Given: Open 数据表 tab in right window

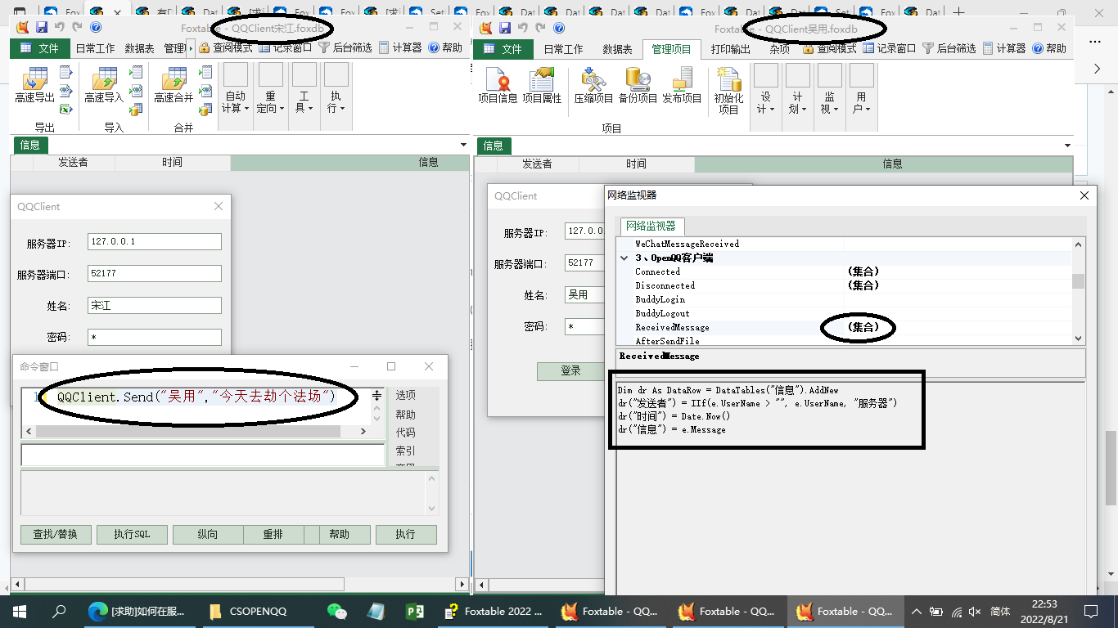Looking at the screenshot, I should 617,49.
